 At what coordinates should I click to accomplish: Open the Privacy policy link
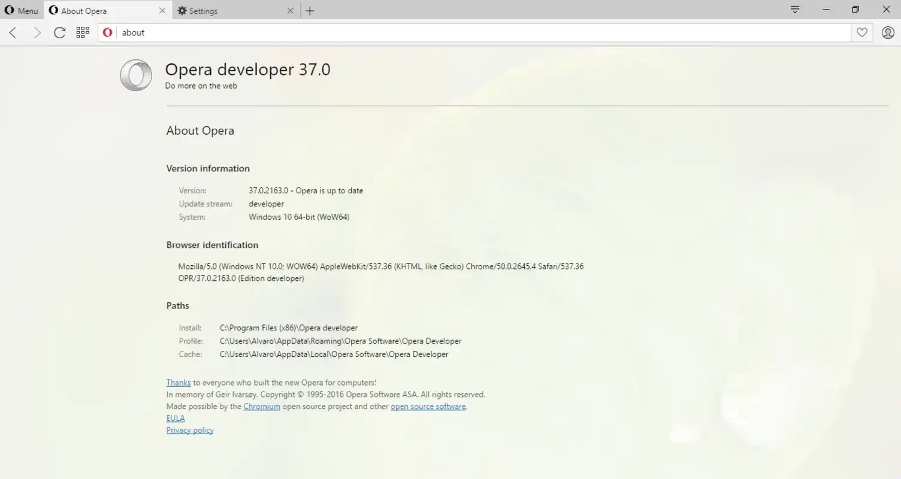[x=190, y=431]
